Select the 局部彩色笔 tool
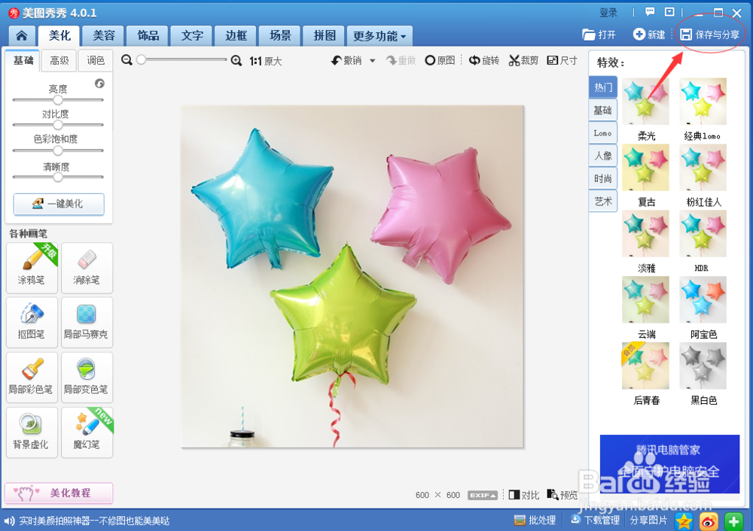Image resolution: width=753 pixels, height=531 pixels. (32, 378)
